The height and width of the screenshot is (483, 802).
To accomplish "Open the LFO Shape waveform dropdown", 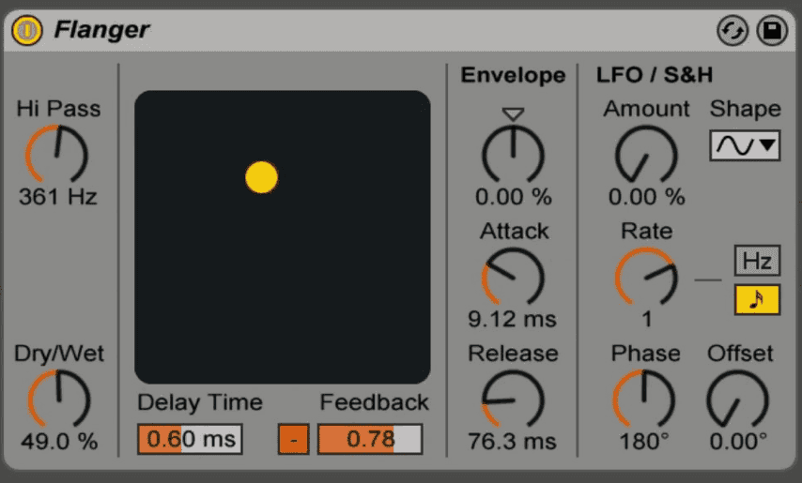I will pyautogui.click(x=745, y=146).
